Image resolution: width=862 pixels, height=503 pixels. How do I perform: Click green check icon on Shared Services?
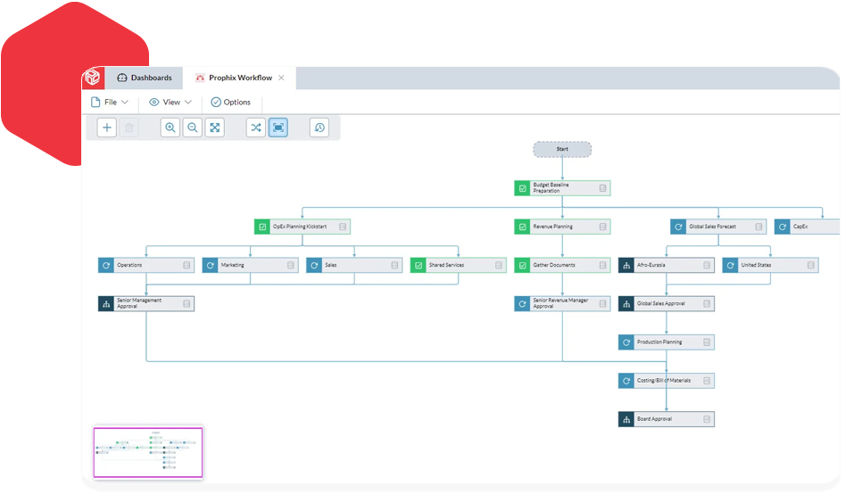click(419, 265)
